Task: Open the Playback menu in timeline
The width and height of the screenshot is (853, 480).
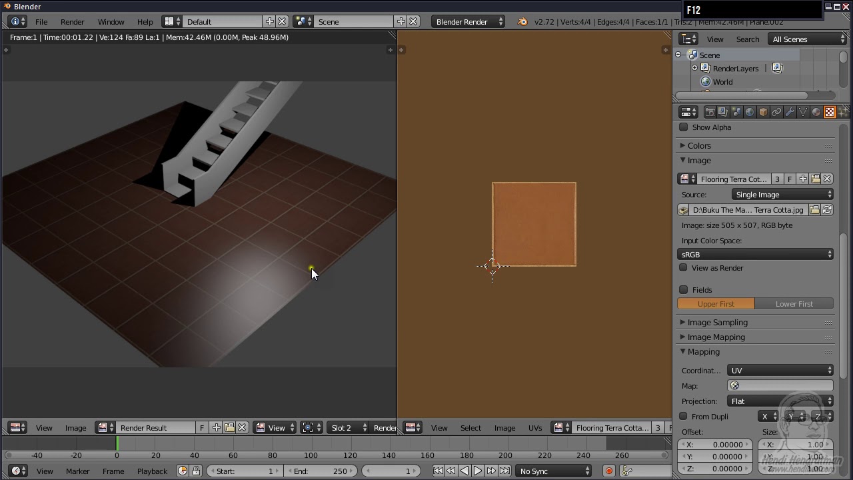Action: point(152,471)
